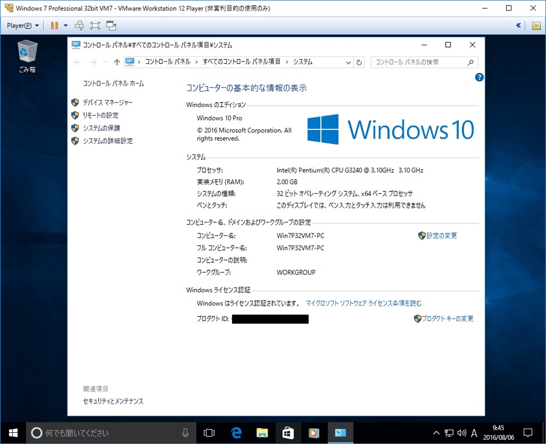Click the コントロール パネル breadcrumb
The image size is (546, 444).
pyautogui.click(x=168, y=62)
